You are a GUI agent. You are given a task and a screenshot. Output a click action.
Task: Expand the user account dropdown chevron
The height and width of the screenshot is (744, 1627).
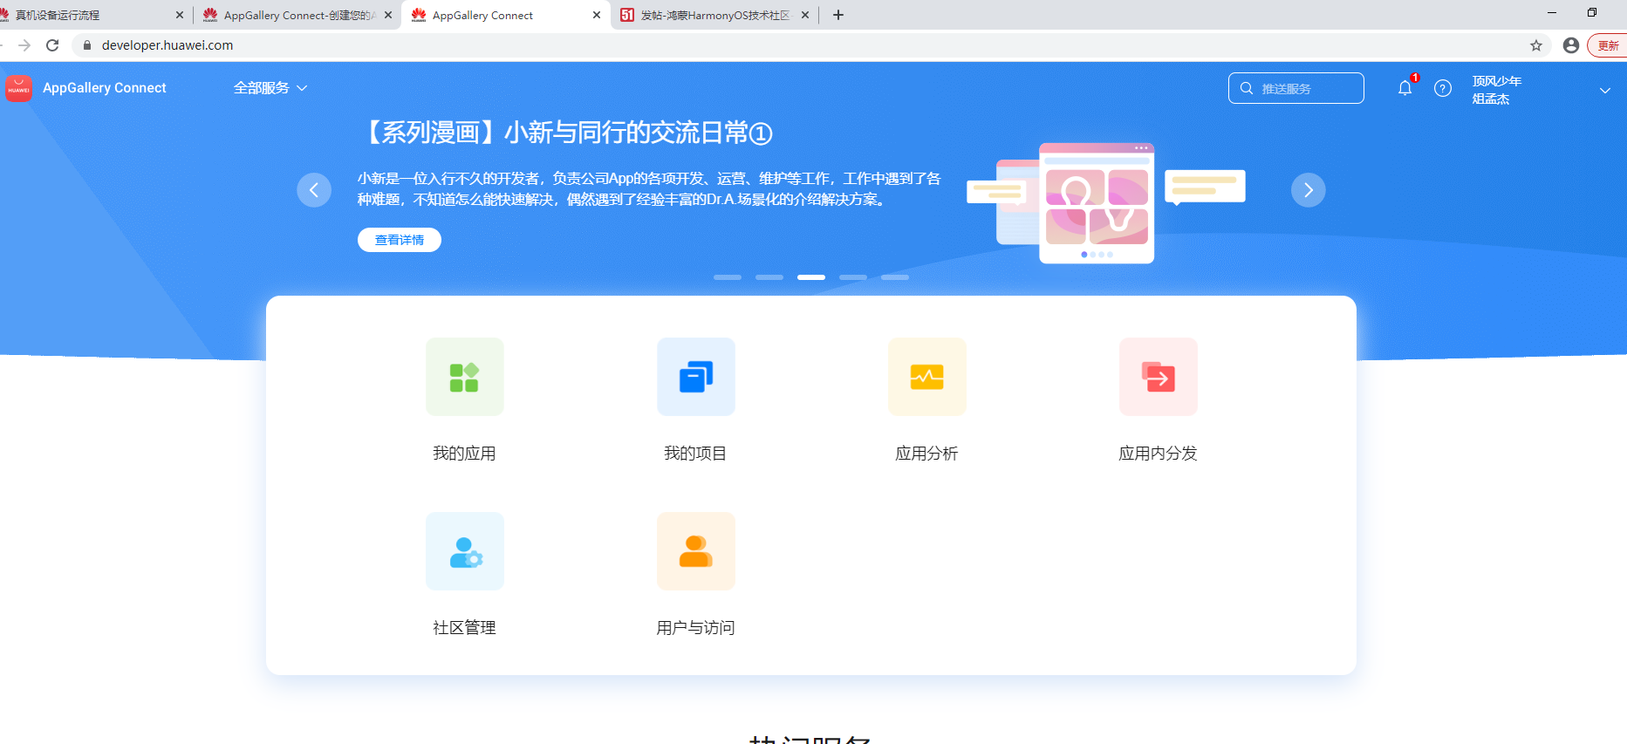click(1604, 91)
